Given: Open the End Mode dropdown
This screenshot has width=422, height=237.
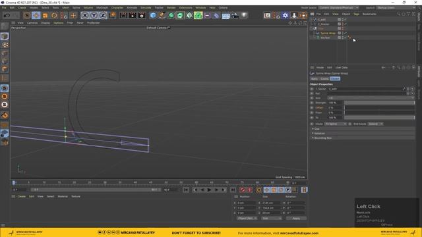Looking at the screenshot, I should pyautogui.click(x=375, y=124).
